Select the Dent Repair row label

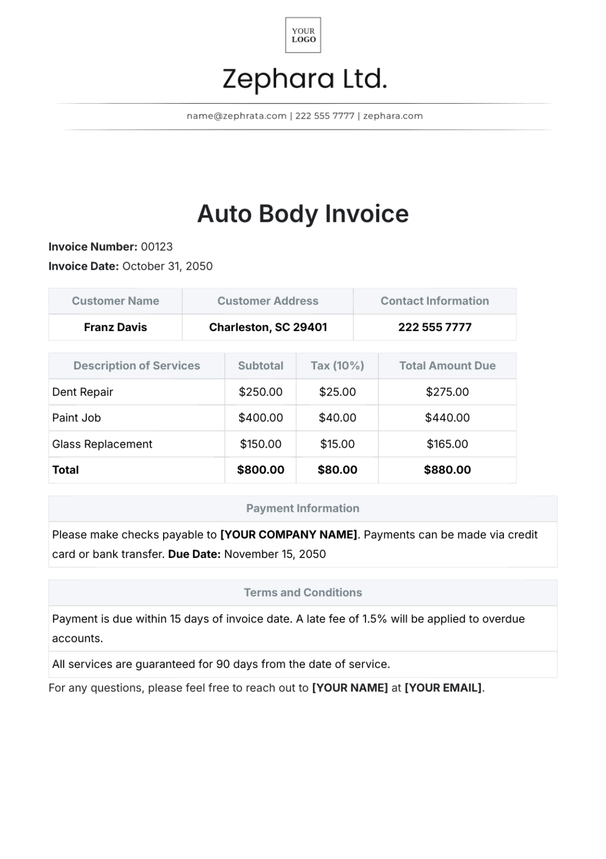pyautogui.click(x=83, y=392)
